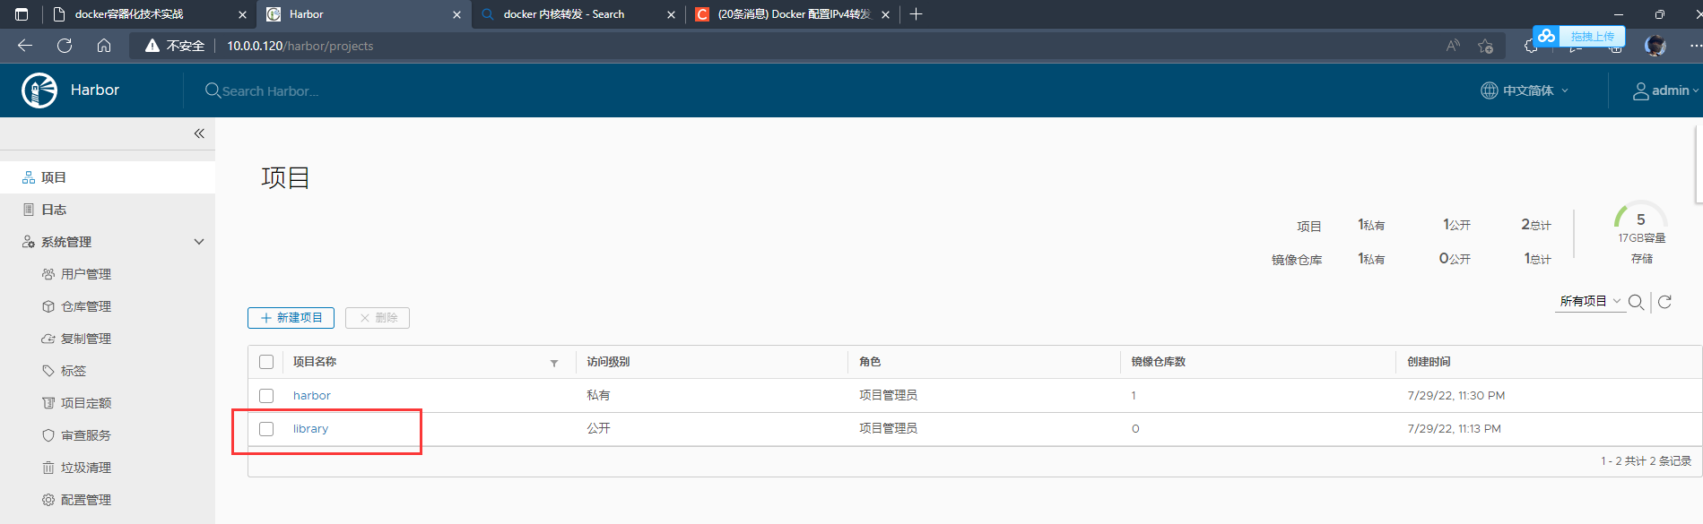This screenshot has width=1703, height=524.
Task: Switch to Docker 配置IPv4转发 tab
Action: (793, 14)
